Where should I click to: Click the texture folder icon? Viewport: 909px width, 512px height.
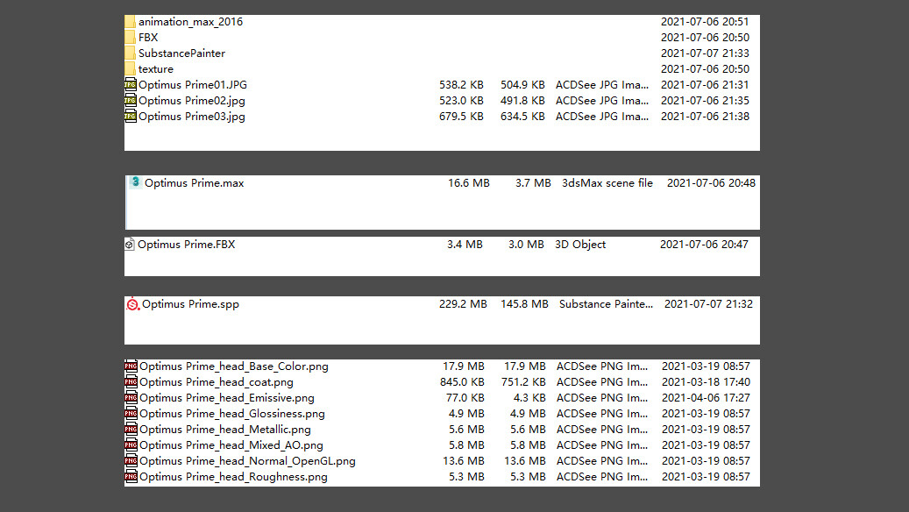(x=130, y=68)
